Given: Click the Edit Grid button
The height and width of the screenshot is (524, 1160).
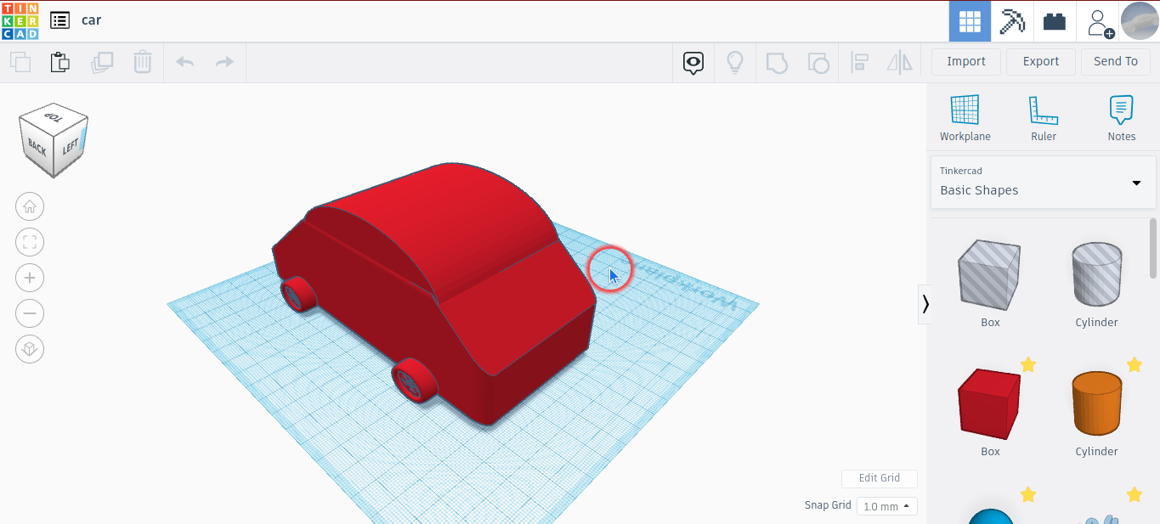Looking at the screenshot, I should pyautogui.click(x=879, y=478).
